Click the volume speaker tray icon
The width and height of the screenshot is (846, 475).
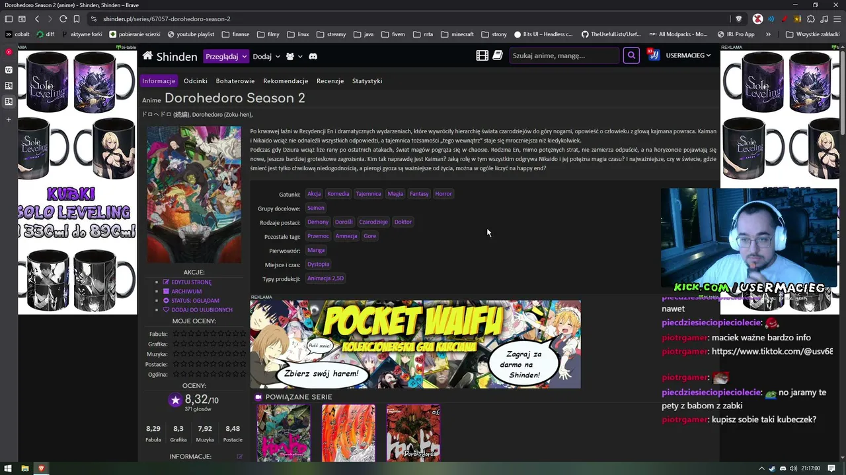tap(793, 468)
